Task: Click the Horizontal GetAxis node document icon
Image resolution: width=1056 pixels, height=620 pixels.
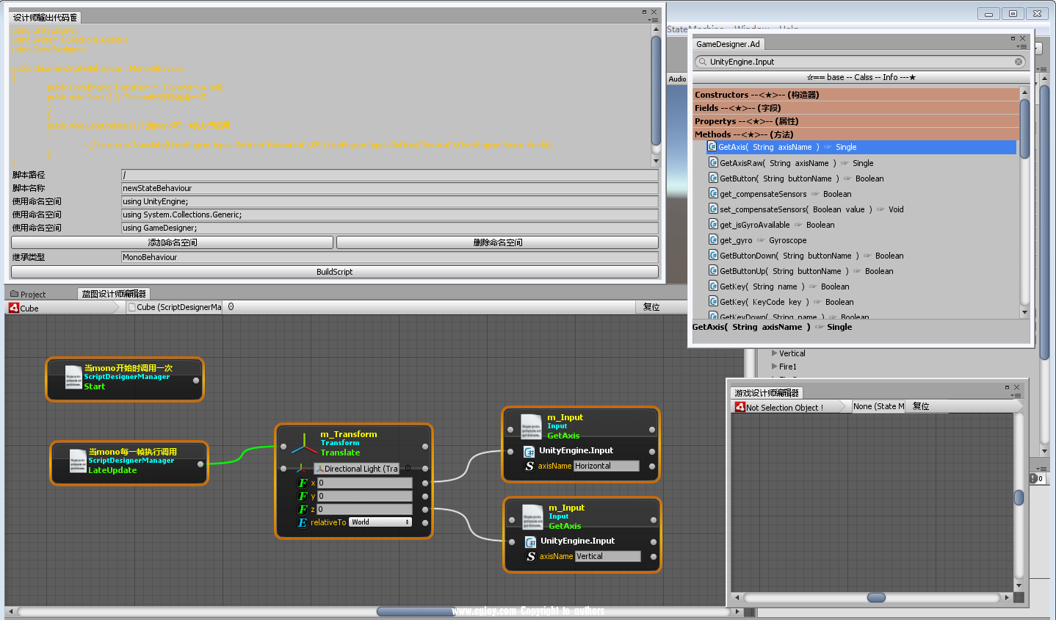Action: coord(531,427)
